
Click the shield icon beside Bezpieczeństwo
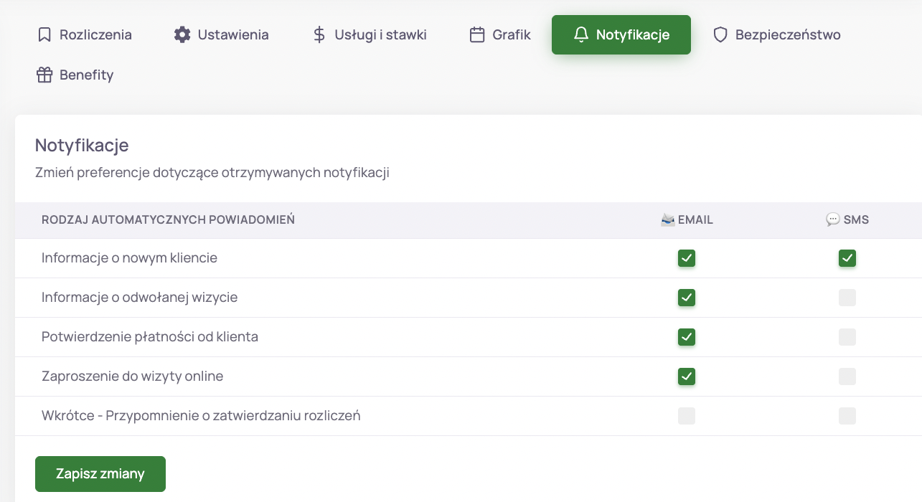click(x=720, y=34)
